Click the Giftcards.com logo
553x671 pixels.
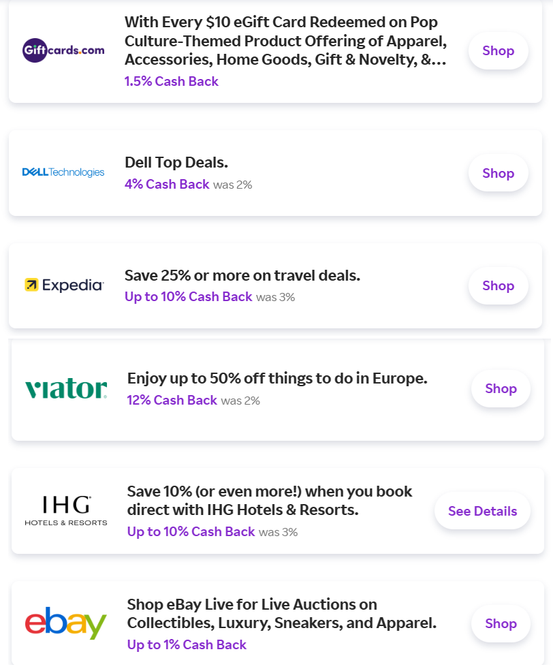pos(63,50)
